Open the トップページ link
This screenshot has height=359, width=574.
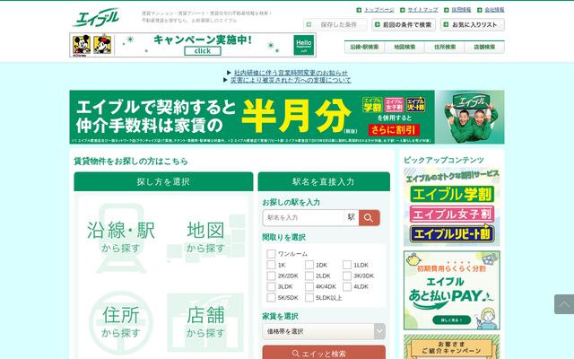coord(378,10)
